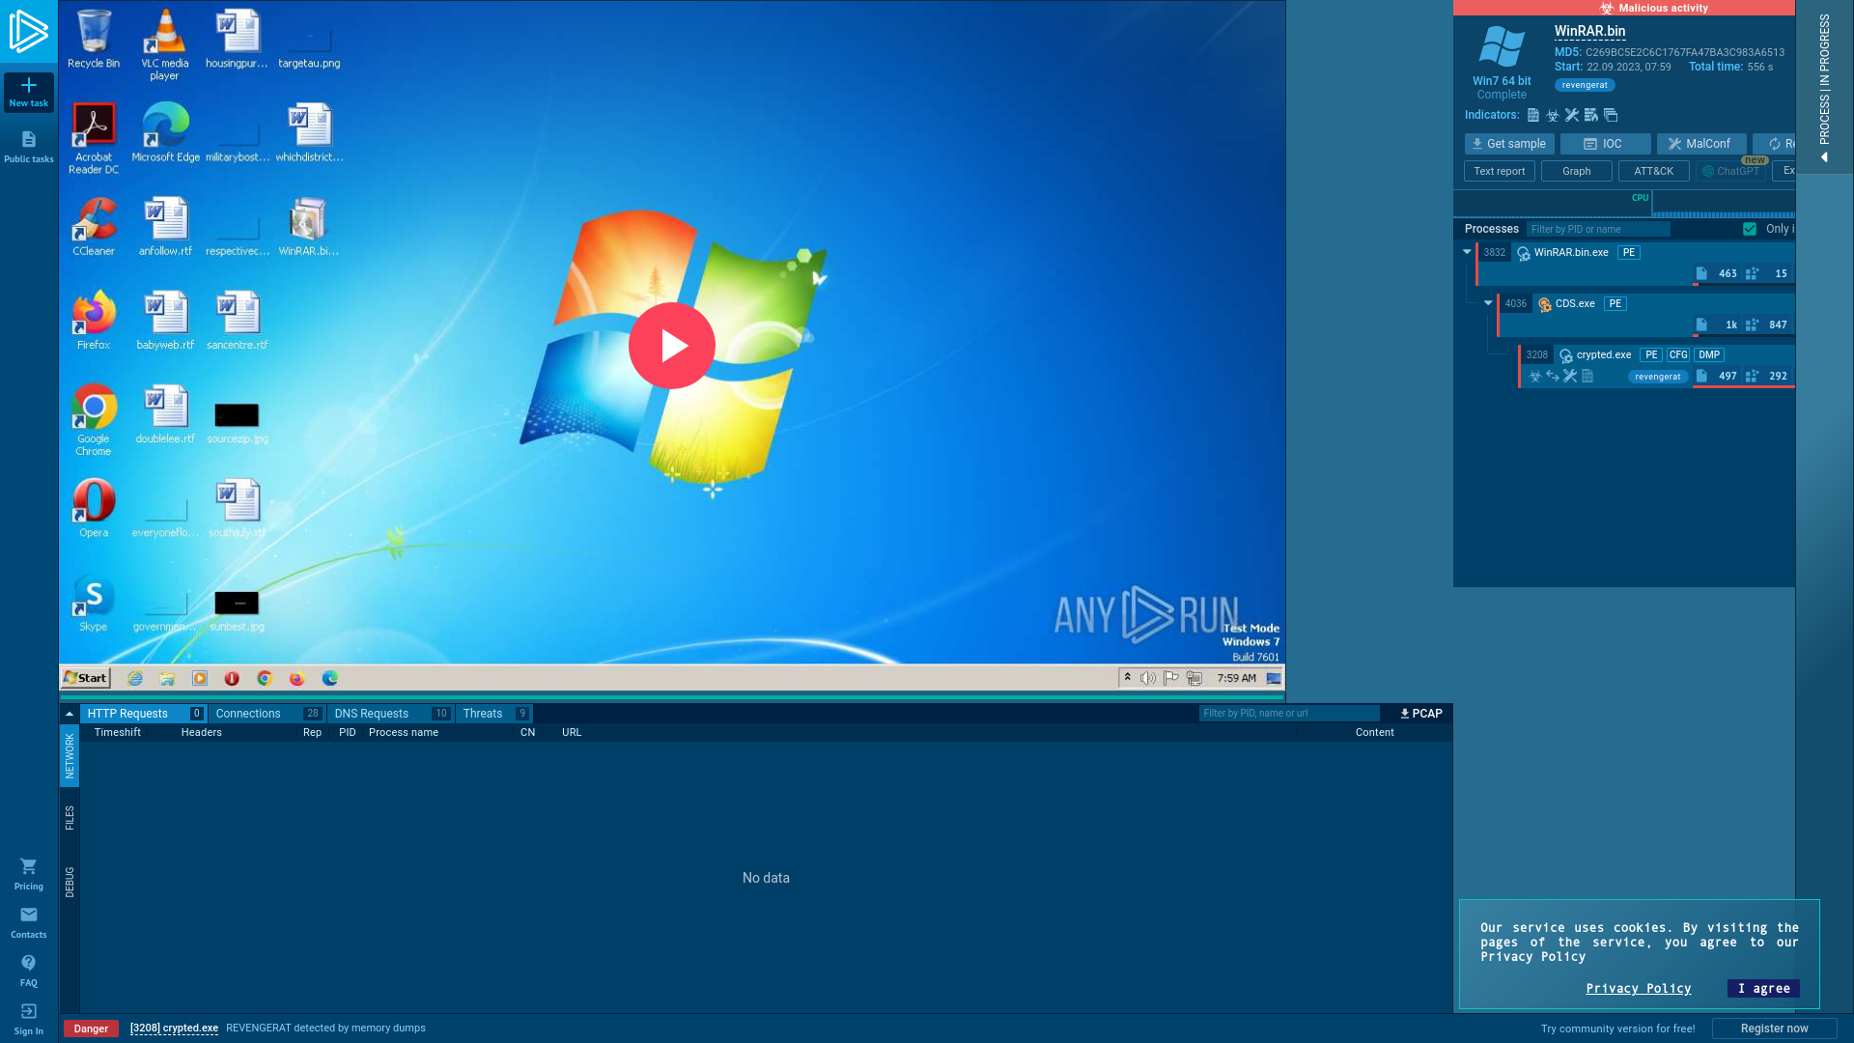Click the revengerat tag under WinRAR.bin
The image size is (1854, 1043).
click(x=1585, y=85)
